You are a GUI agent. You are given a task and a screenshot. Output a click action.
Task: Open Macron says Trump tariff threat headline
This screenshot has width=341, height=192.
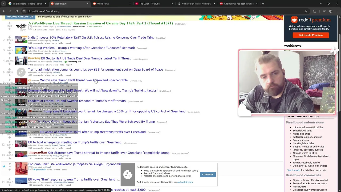click(84, 80)
